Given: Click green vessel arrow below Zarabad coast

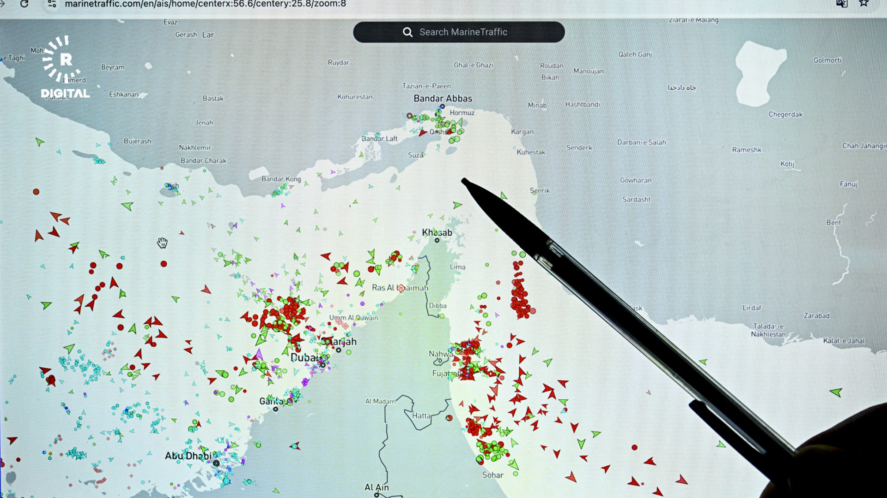Looking at the screenshot, I should [x=836, y=392].
